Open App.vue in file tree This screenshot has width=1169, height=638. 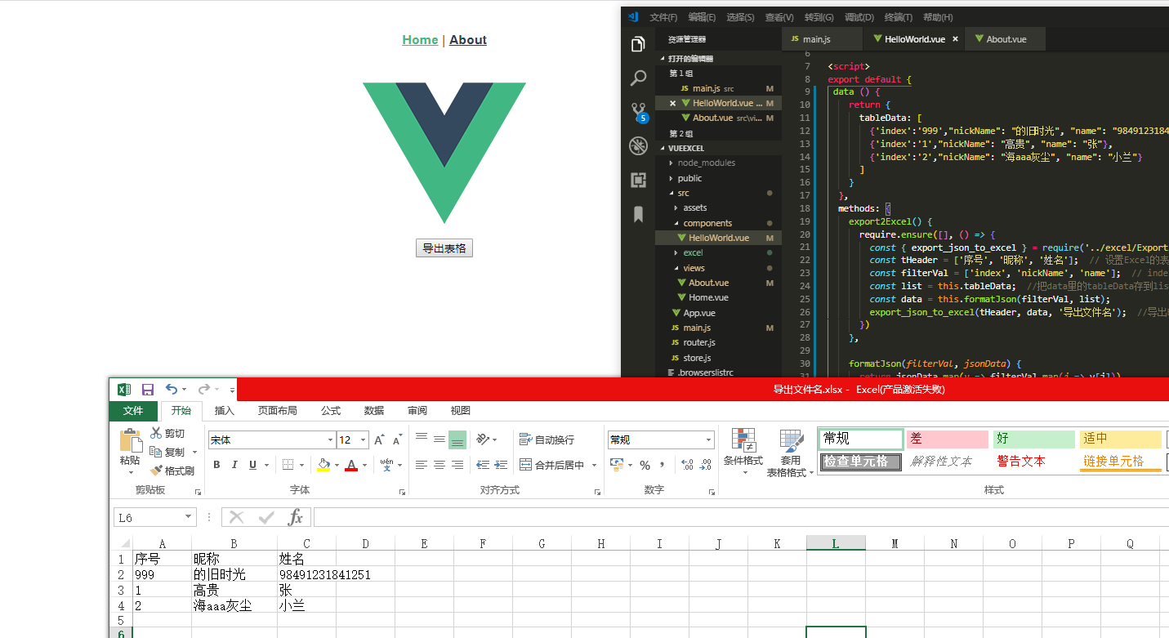(699, 313)
